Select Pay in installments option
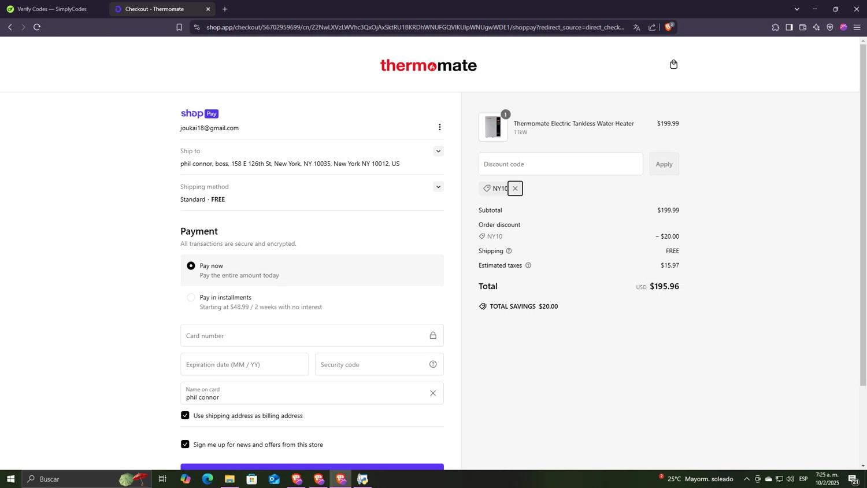Viewport: 867px width, 488px height. (x=191, y=297)
